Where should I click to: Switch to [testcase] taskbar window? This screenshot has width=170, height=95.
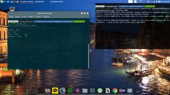coord(40,2)
